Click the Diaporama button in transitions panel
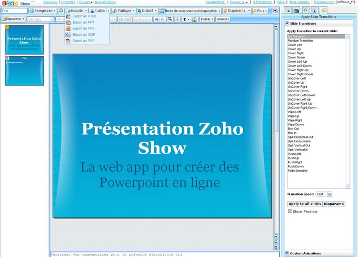The width and height of the screenshot is (358, 257). coord(334,204)
